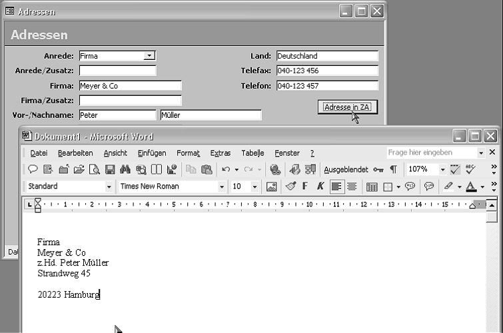Click the magnifier over pages icon
The image size is (503, 333).
tap(141, 169)
